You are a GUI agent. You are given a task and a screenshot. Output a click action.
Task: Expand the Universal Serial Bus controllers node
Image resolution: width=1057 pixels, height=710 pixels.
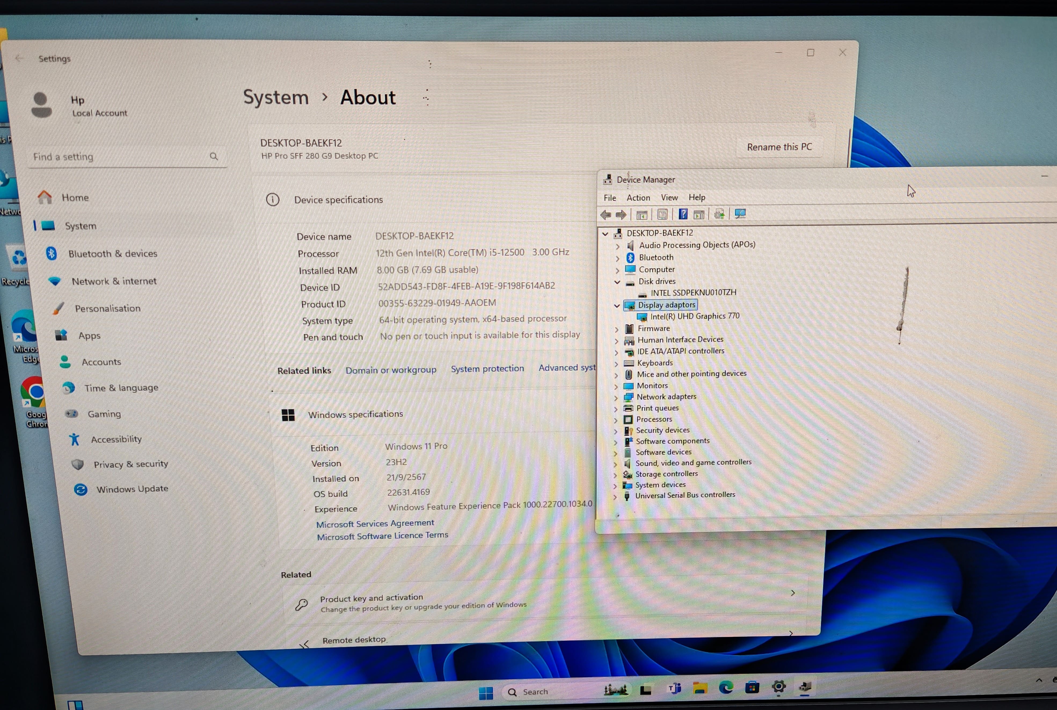tap(615, 496)
